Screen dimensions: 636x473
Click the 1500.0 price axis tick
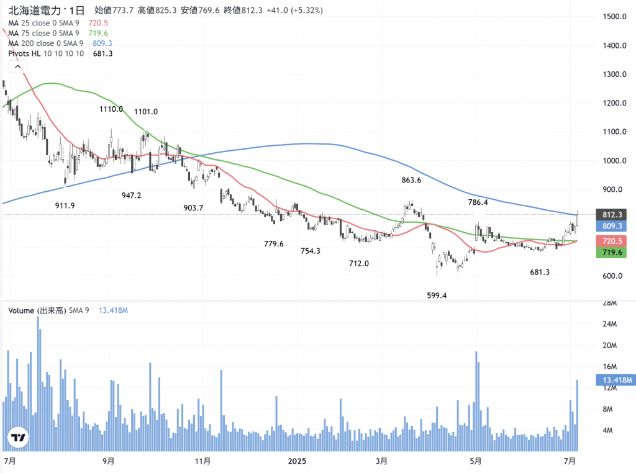pyautogui.click(x=614, y=17)
